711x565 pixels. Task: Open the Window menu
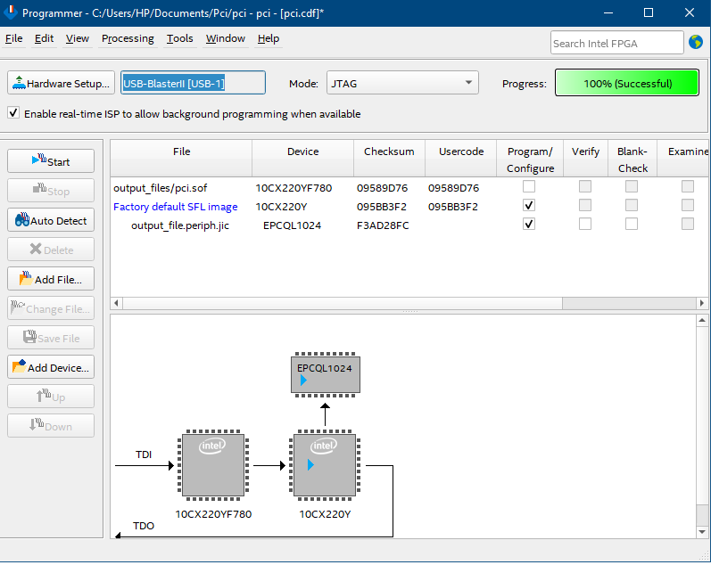tap(226, 38)
